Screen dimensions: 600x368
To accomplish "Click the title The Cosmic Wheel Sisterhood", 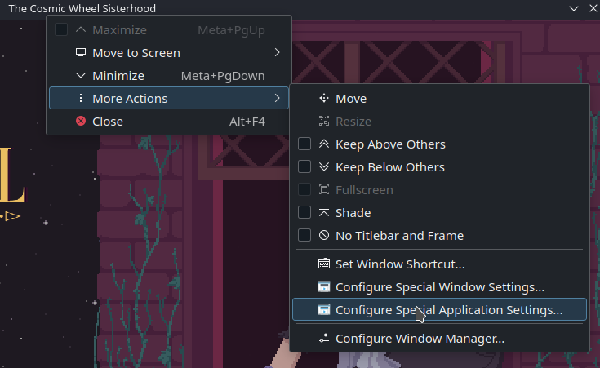I will tap(82, 8).
